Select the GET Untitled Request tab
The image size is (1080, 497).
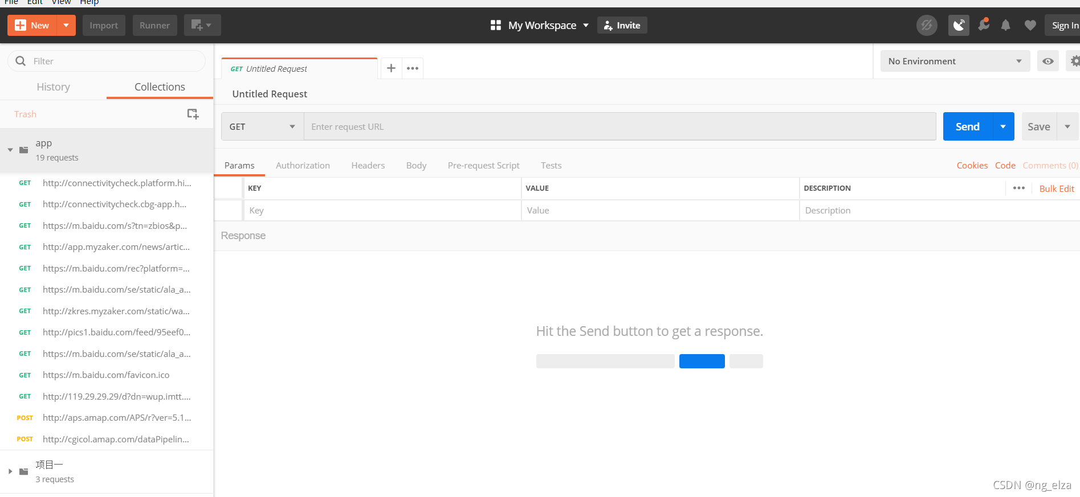[x=299, y=68]
